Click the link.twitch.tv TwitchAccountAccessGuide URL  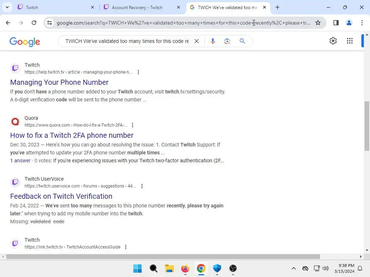tap(72, 247)
